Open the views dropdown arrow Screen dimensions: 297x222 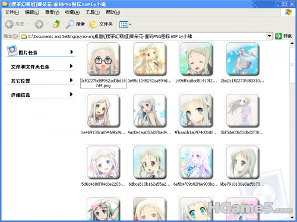130,24
